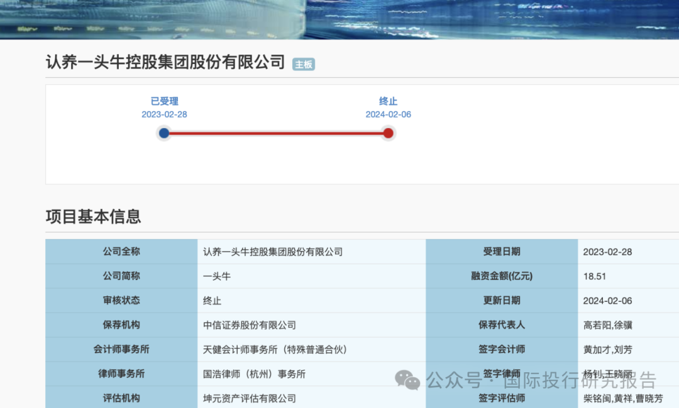Viewport: 679px width, 408px height.
Task: Click the value 柴铭闽,黄祥,曹晓芳
Action: [623, 399]
